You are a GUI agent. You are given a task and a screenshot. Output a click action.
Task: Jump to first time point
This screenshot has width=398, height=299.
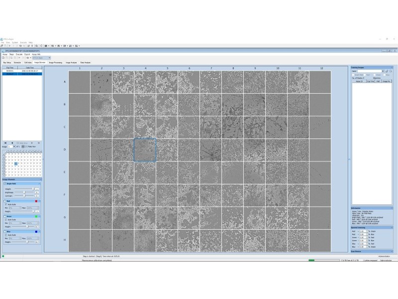tap(5, 143)
